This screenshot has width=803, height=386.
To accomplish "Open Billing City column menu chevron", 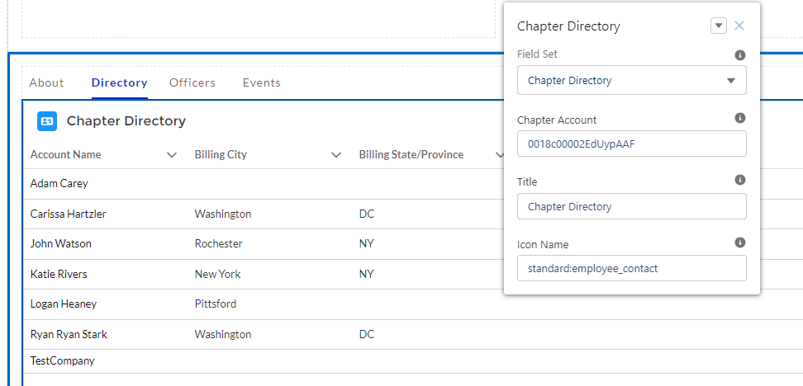I will (336, 155).
